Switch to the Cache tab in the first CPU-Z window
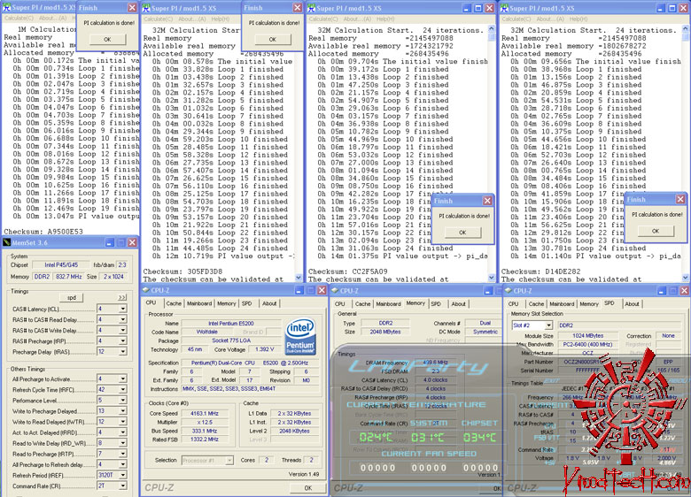The height and width of the screenshot is (497, 691). point(174,303)
